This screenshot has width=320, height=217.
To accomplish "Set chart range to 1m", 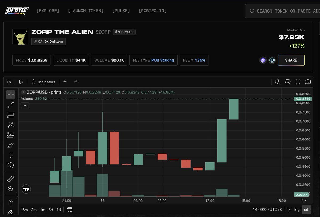I will [43, 210].
